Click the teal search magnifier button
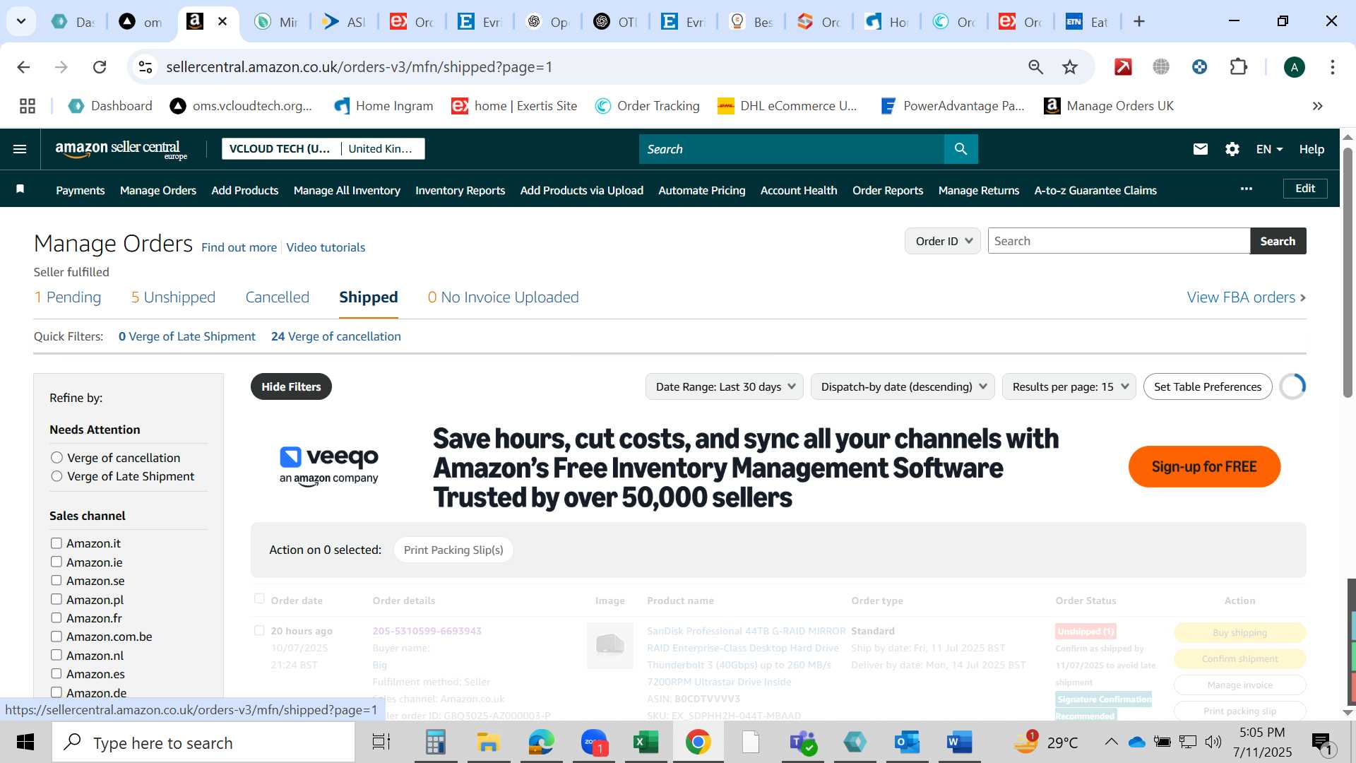Image resolution: width=1356 pixels, height=763 pixels. click(961, 149)
